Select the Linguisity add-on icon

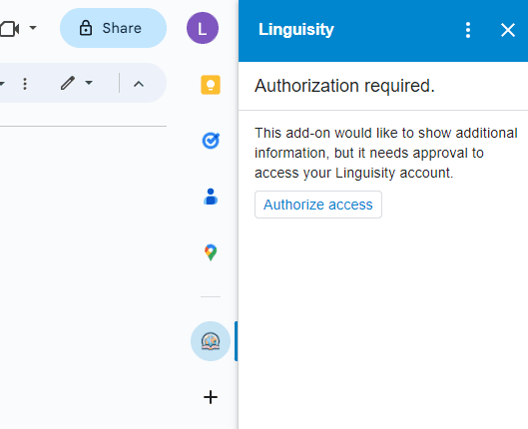point(211,341)
